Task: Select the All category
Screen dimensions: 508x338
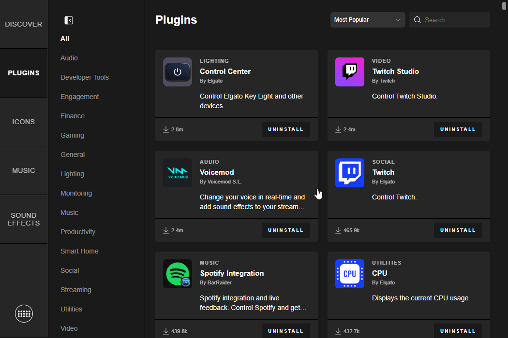Action: pyautogui.click(x=65, y=39)
